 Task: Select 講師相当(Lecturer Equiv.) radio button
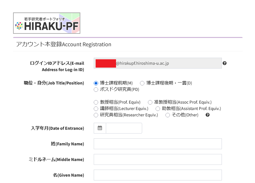pyautogui.click(x=96, y=108)
